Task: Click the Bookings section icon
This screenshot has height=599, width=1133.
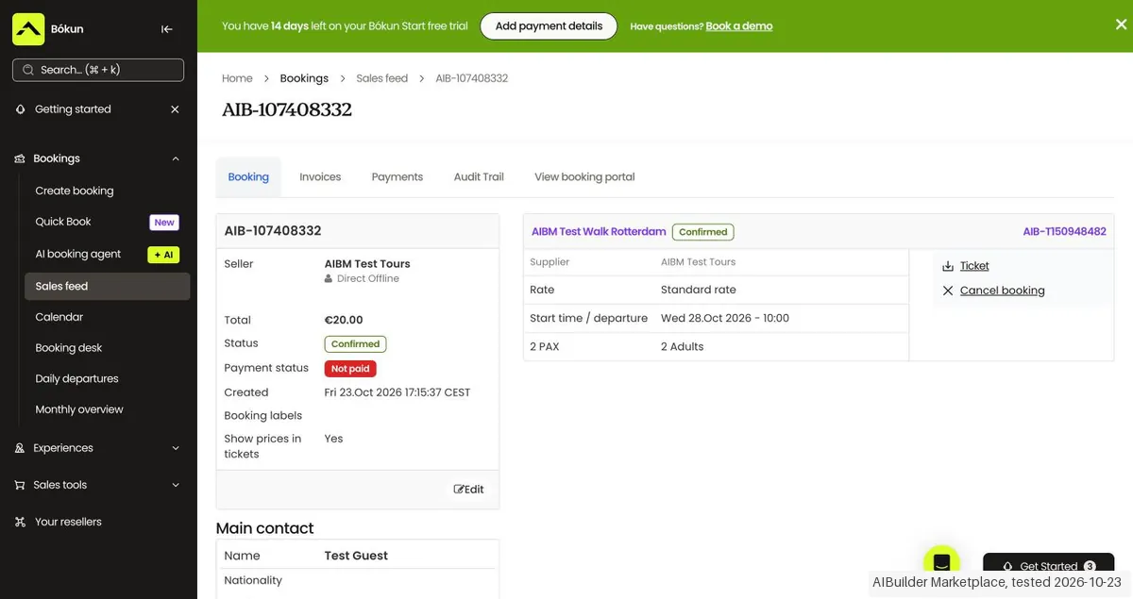Action: point(20,158)
